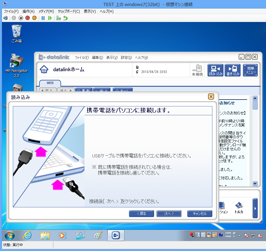Open the ファイル(F) menu of VM window
This screenshot has height=251, width=266.
coord(11,11)
